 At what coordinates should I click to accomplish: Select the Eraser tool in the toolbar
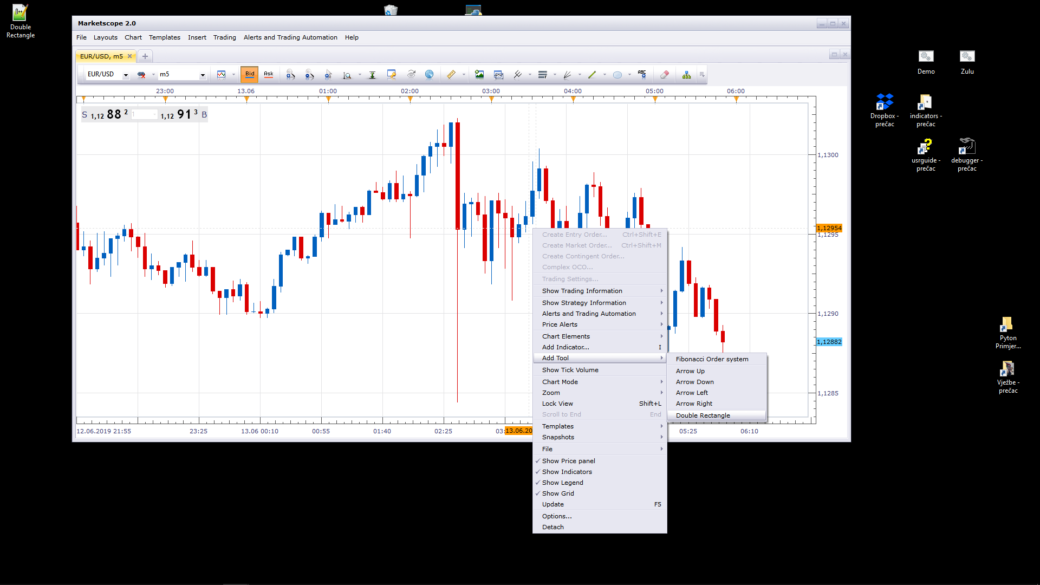[x=665, y=75]
